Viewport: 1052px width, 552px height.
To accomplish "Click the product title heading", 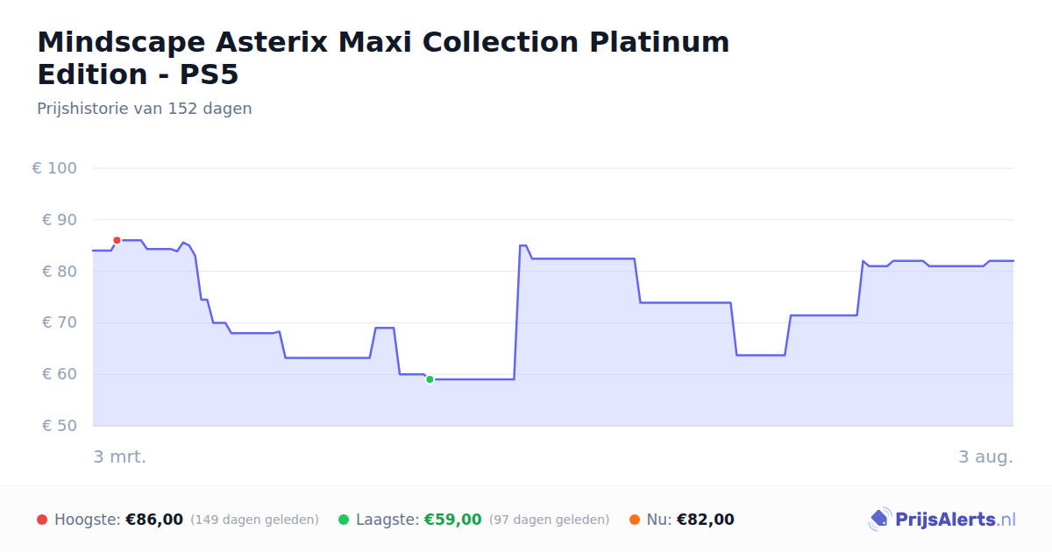I will pyautogui.click(x=383, y=58).
